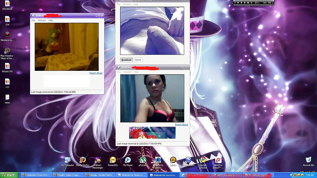This screenshot has height=178, width=317.
Task: Expand the mini media player with up arrow
Action: pyautogui.click(x=273, y=3)
